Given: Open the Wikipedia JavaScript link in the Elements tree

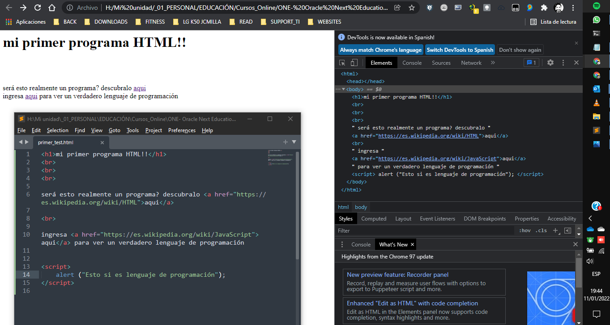Looking at the screenshot, I should pos(438,158).
